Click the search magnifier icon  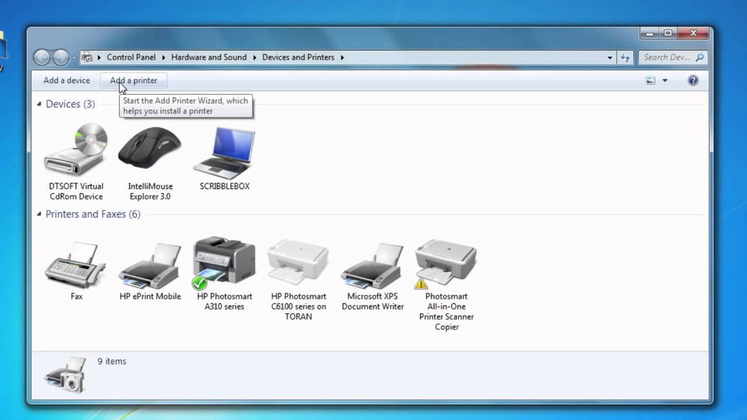700,57
